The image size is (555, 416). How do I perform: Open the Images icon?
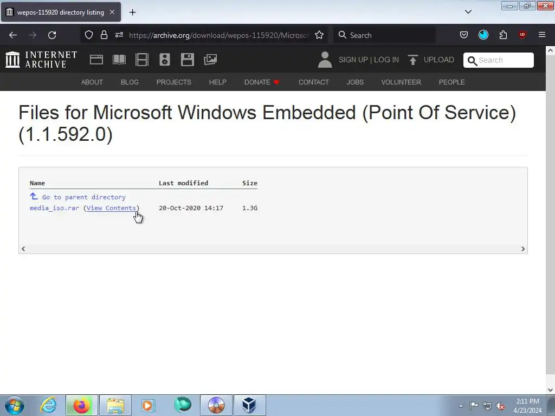point(210,60)
